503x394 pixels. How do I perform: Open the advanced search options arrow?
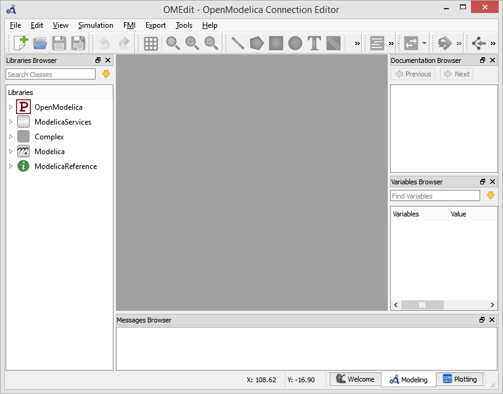click(105, 74)
